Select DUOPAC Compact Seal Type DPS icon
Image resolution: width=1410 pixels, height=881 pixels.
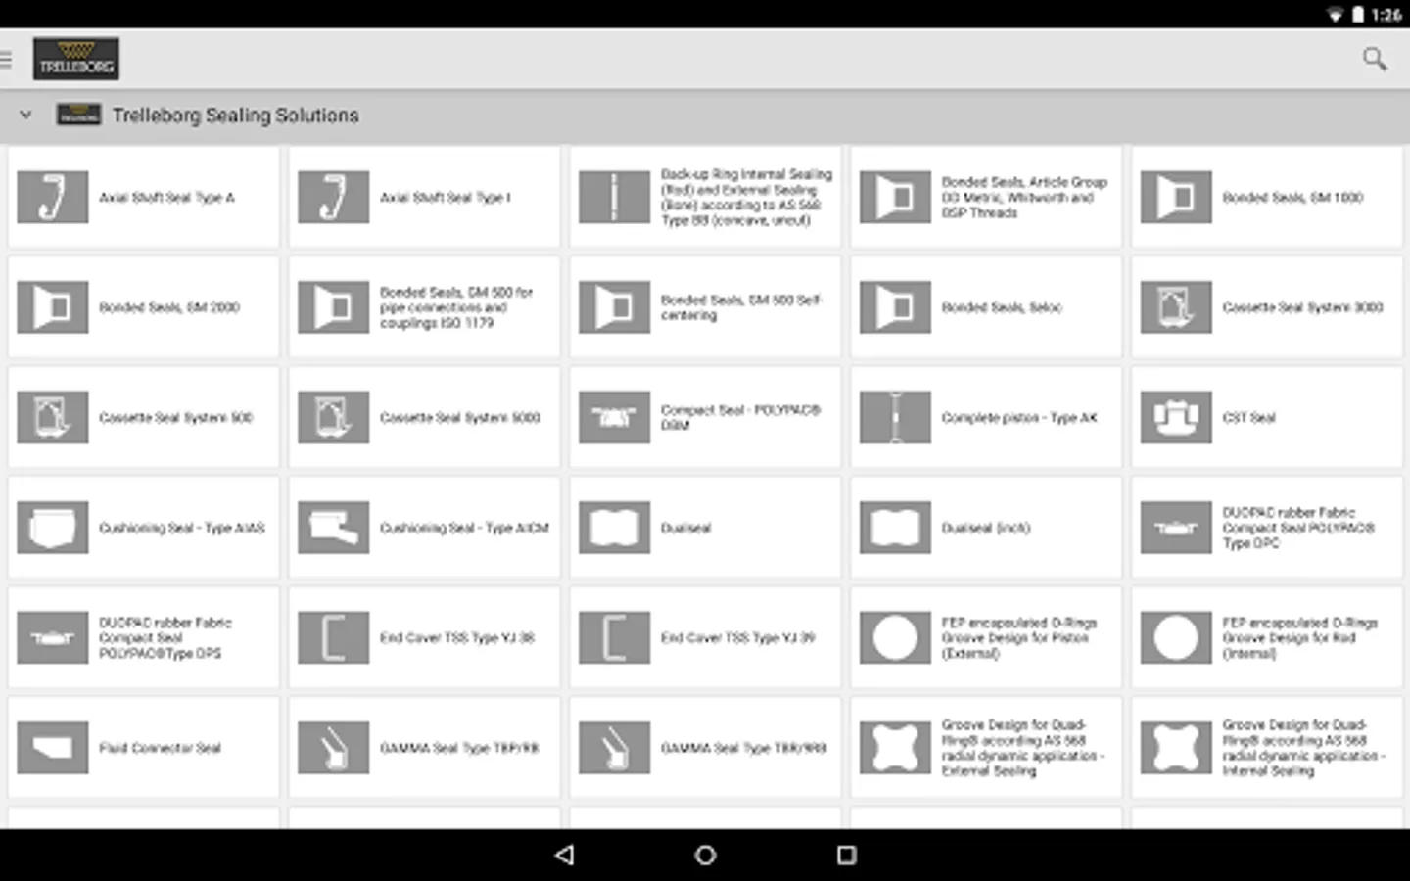pos(53,637)
